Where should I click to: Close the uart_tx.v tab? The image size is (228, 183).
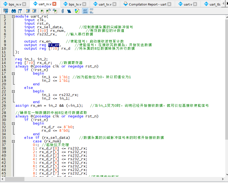(114, 4)
